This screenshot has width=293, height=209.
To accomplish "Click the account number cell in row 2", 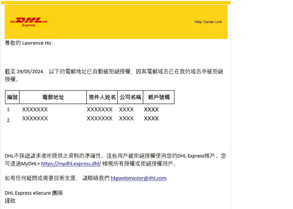I will (x=151, y=118).
